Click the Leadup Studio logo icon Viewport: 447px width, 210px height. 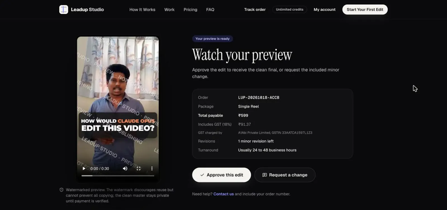click(x=64, y=10)
